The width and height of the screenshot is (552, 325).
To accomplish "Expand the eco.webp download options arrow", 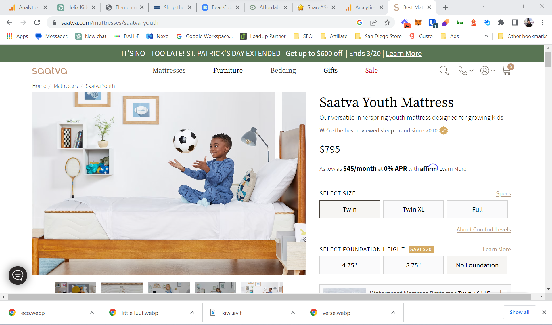I will point(92,313).
